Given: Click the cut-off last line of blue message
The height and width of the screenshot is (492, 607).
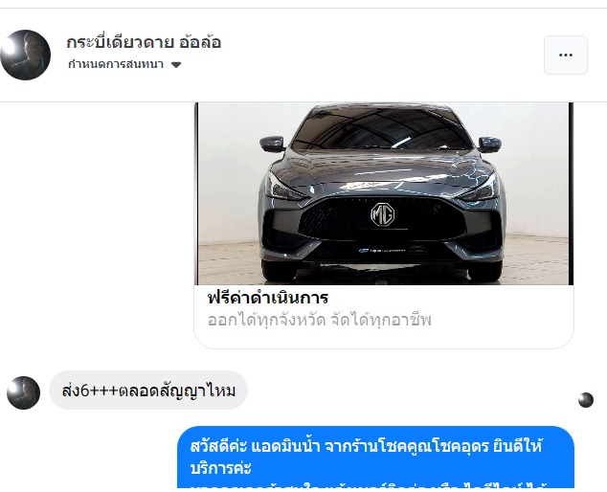Looking at the screenshot, I should point(368,485).
